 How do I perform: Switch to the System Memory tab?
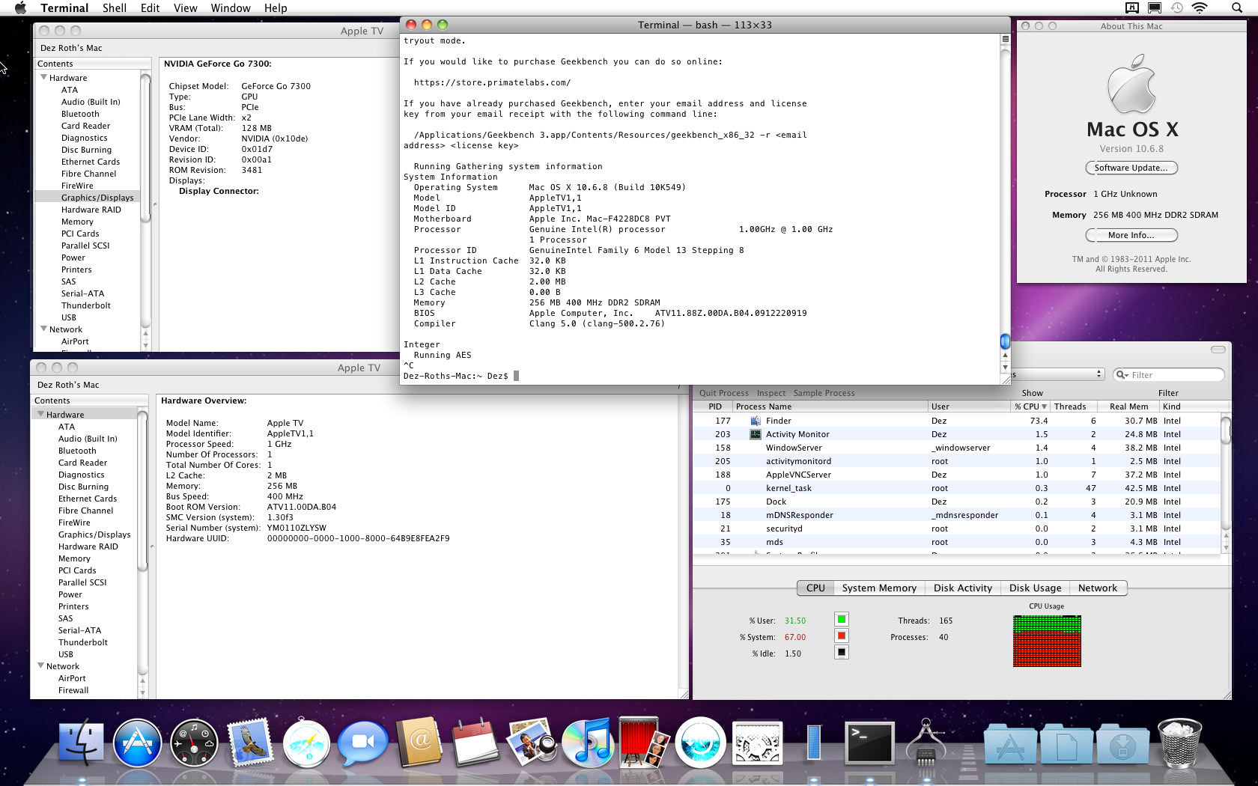(x=879, y=588)
